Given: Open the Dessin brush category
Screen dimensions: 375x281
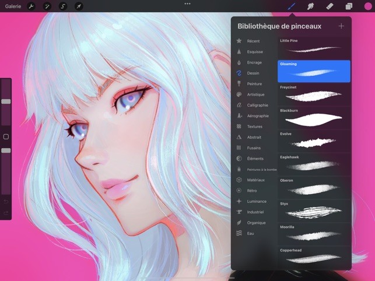Looking at the screenshot, I should click(x=254, y=73).
